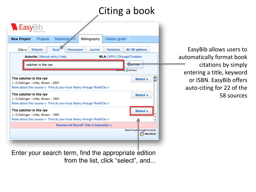This screenshot has width=256, height=192.
Task: Open the Citation guide tab
Action: (x=115, y=39)
